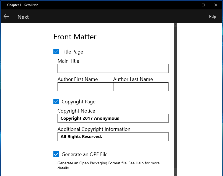Uncheck the Copyright Page checkbox
Screen dimensions: 223x176
tap(56, 101)
